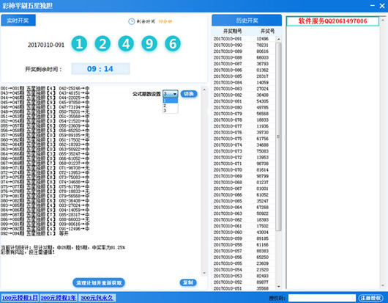Choose option 3 in the dropdown list
The image size is (388, 303).
[x=171, y=111]
